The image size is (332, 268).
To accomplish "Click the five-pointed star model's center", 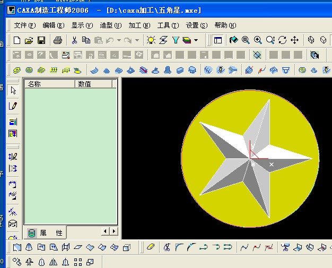I will click(250, 158).
